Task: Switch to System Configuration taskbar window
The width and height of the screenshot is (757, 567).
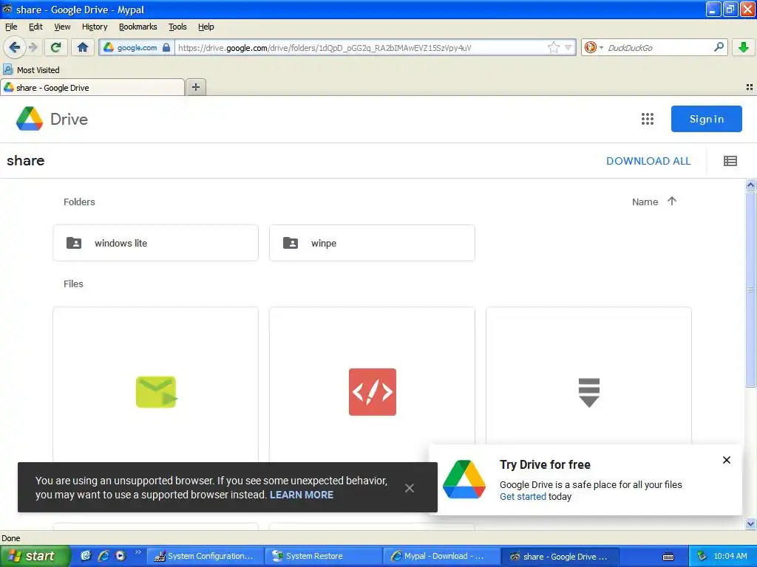Action: click(x=206, y=557)
